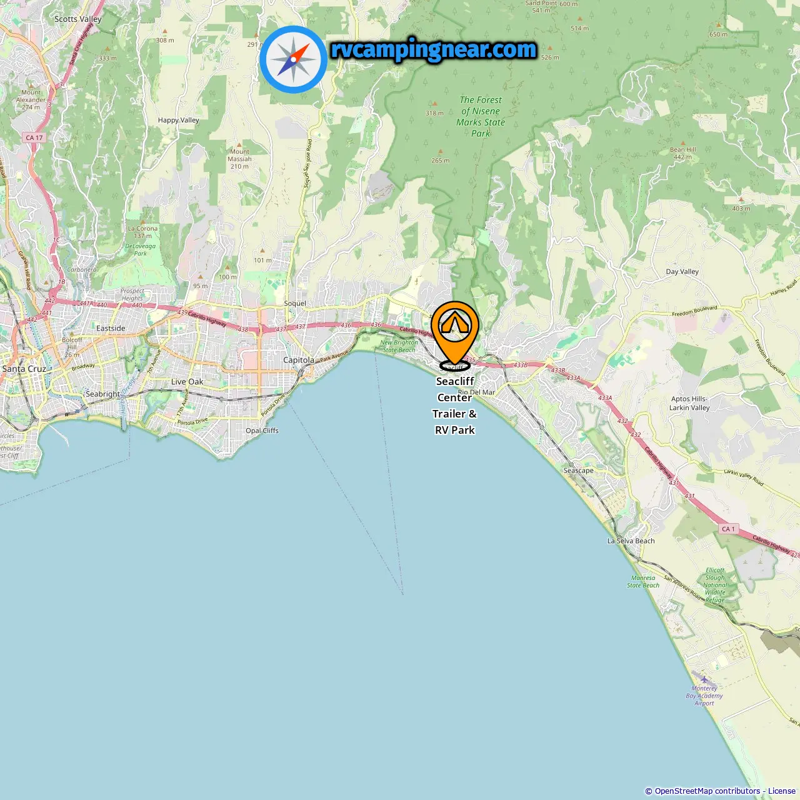Click the Capitola town label
The width and height of the screenshot is (800, 800).
click(299, 360)
